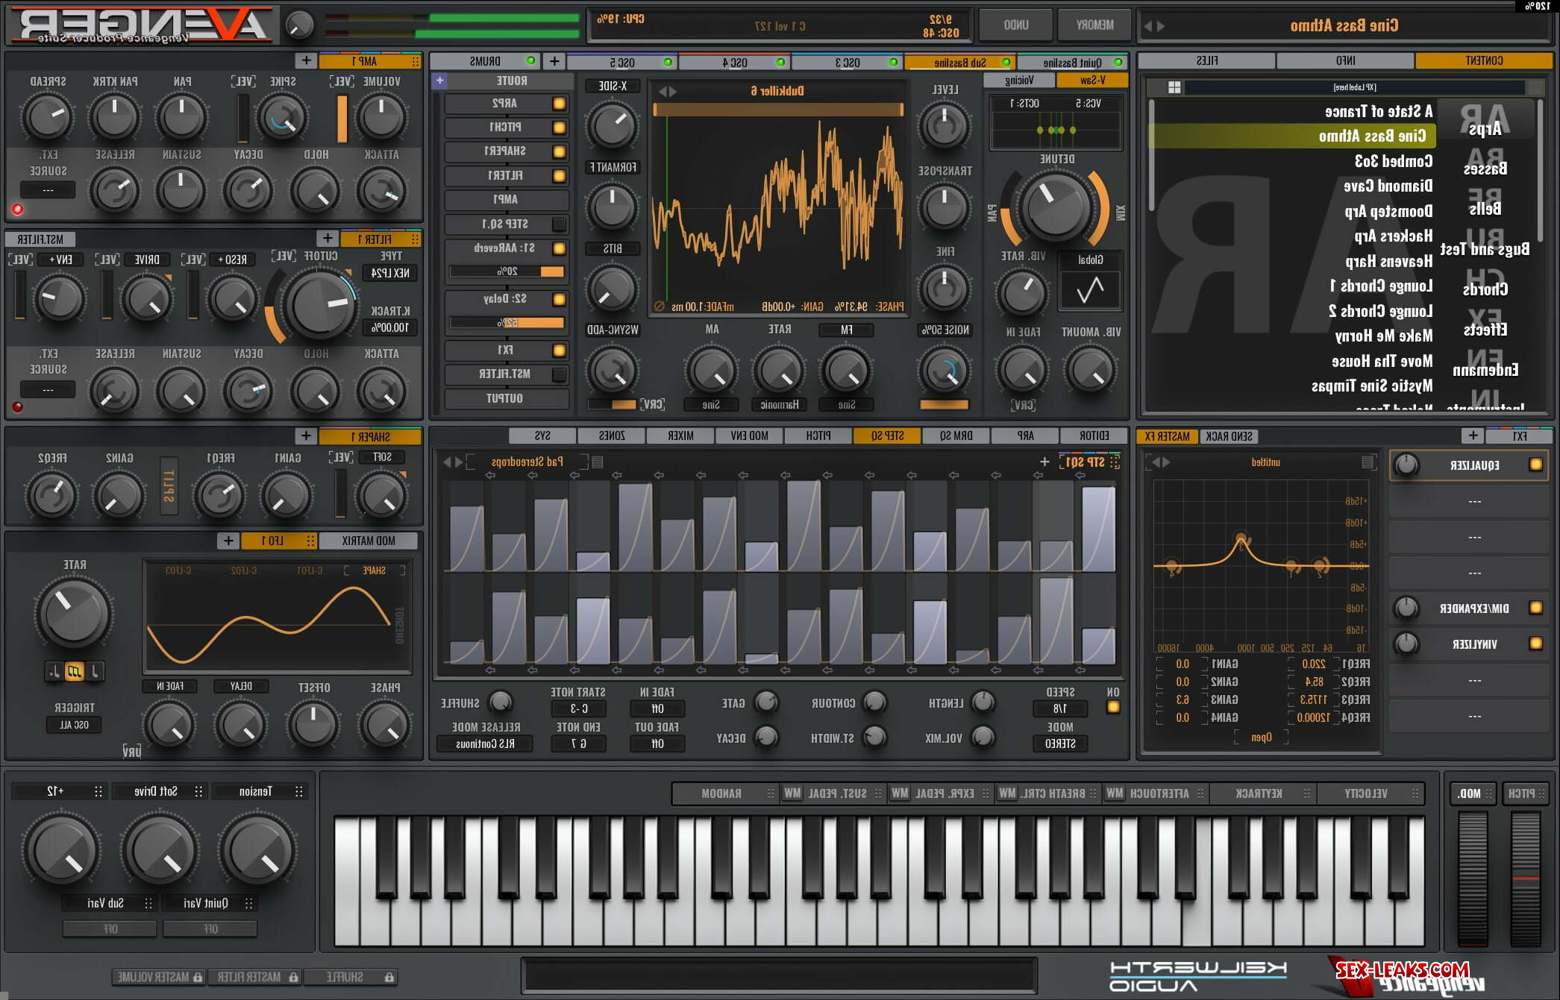
Task: Toggle the EQUALIZER effect on/off
Action: (1535, 465)
